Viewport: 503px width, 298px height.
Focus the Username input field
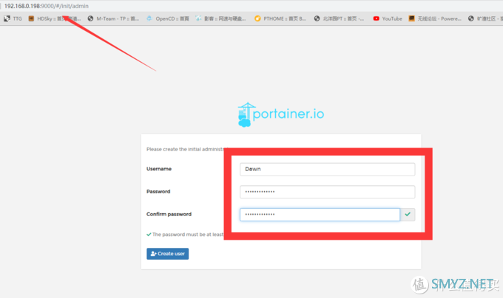pyautogui.click(x=327, y=169)
